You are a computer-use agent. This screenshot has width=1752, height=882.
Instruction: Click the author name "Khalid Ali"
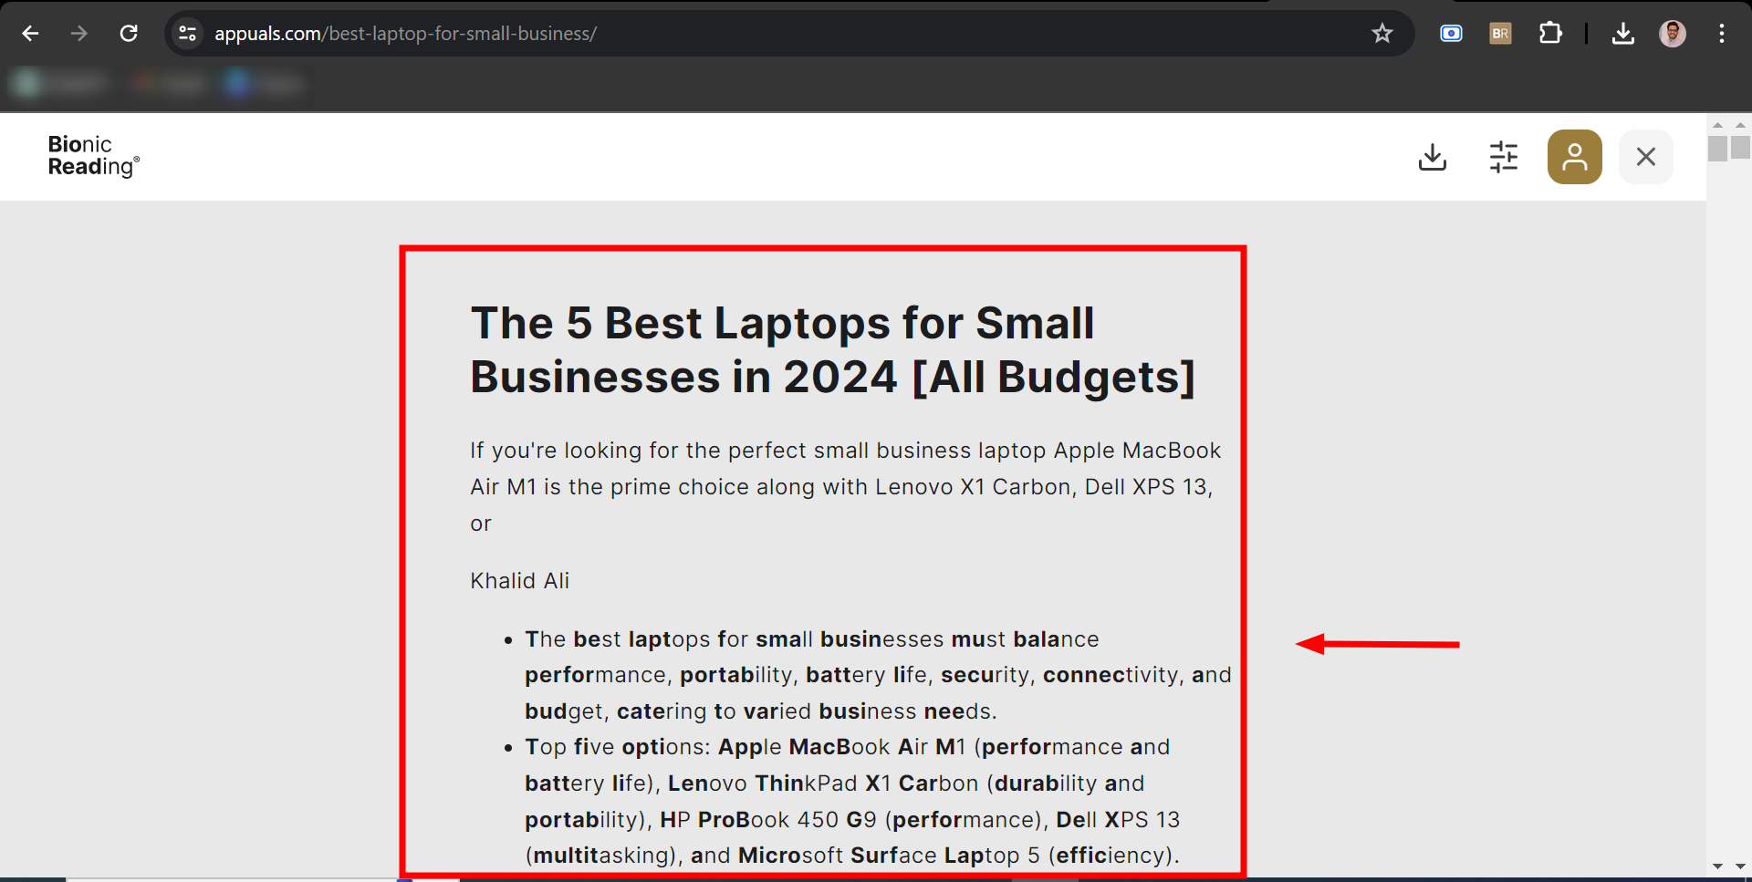pos(520,581)
